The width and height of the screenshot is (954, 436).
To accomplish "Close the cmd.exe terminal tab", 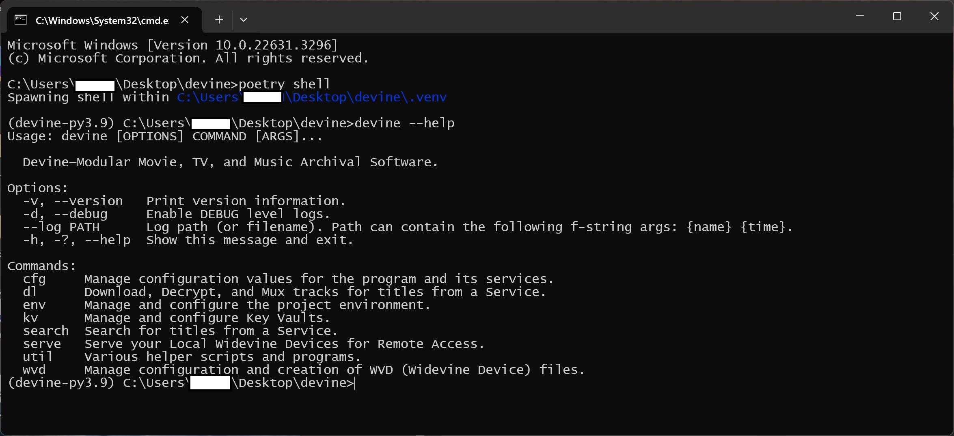I will point(185,19).
